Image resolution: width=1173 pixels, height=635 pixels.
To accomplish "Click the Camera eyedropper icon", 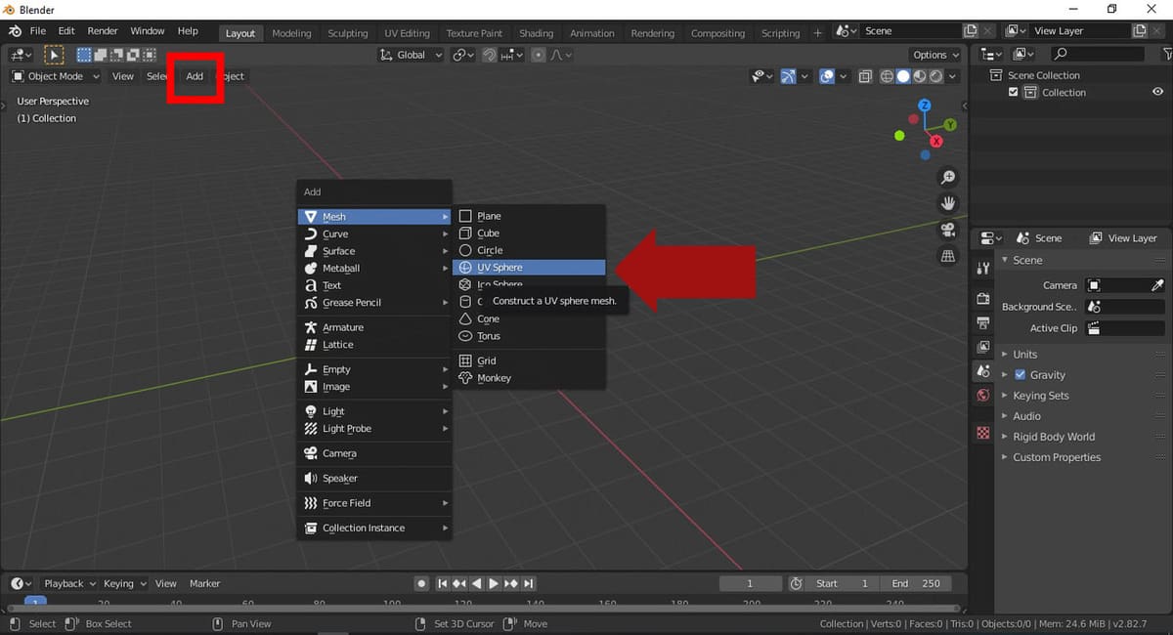I will (x=1157, y=285).
